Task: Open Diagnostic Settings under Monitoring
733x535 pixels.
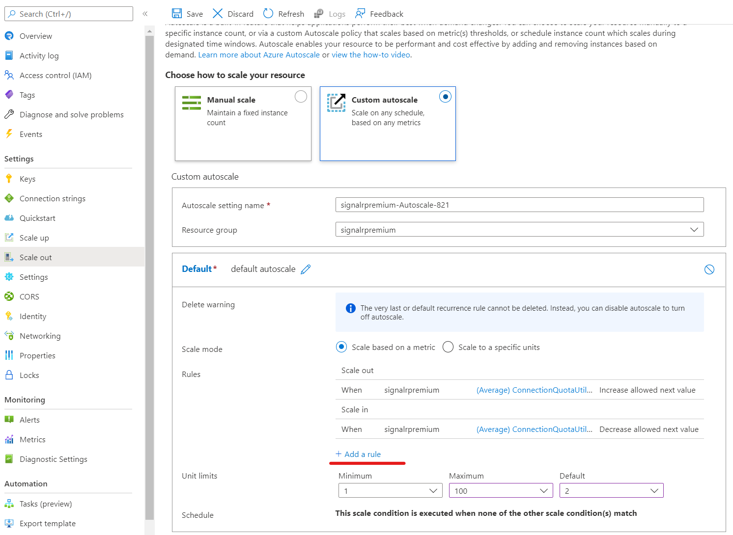Action: [53, 459]
